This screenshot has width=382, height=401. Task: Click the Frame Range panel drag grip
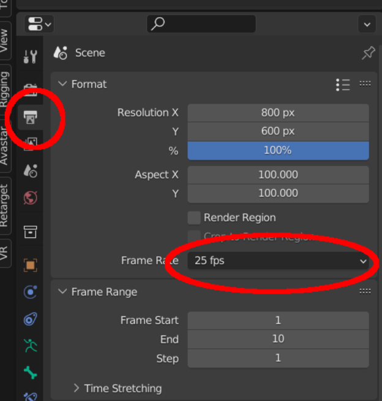365,291
